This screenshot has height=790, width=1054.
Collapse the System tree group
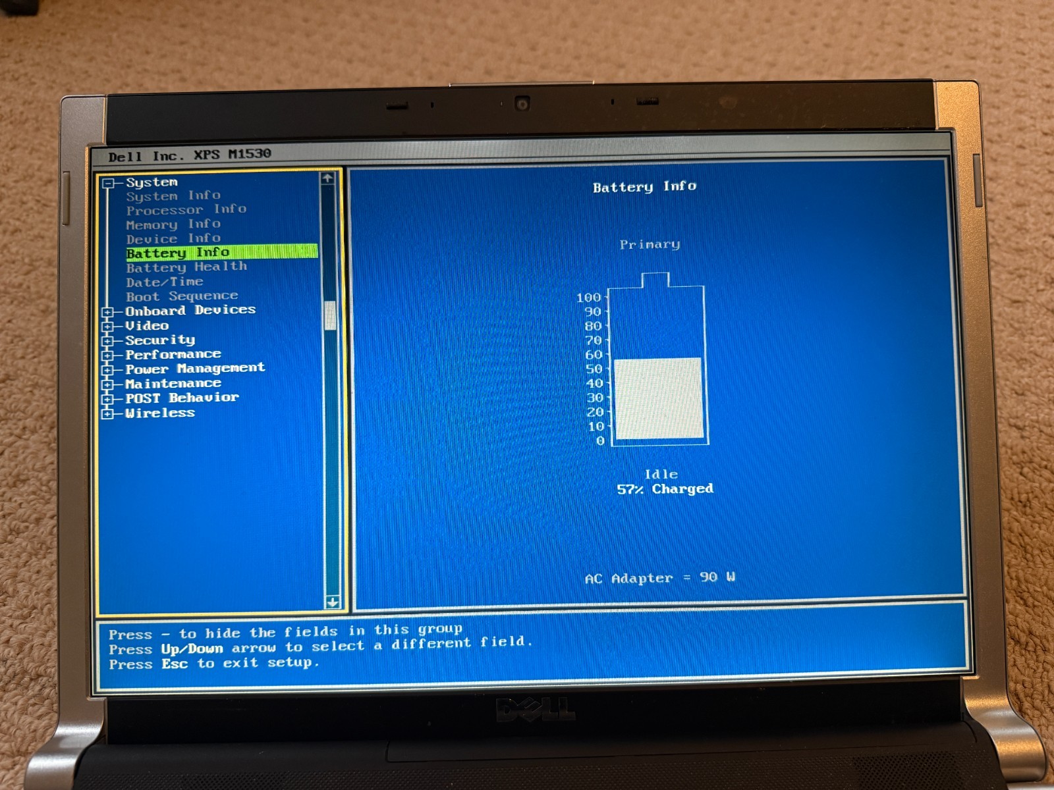point(109,184)
